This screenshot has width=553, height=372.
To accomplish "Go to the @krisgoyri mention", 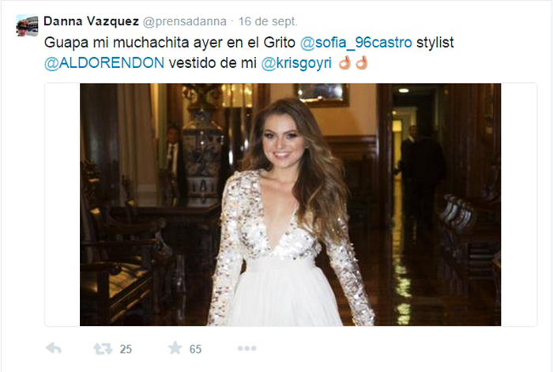I will pyautogui.click(x=296, y=63).
